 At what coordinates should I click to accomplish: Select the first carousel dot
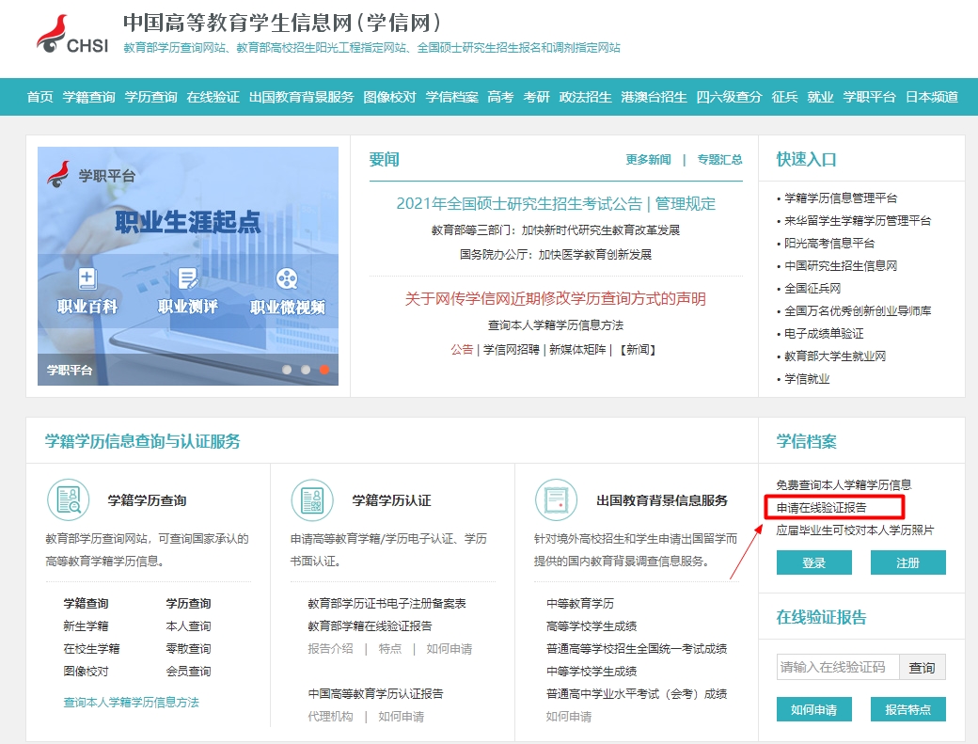pyautogui.click(x=287, y=370)
